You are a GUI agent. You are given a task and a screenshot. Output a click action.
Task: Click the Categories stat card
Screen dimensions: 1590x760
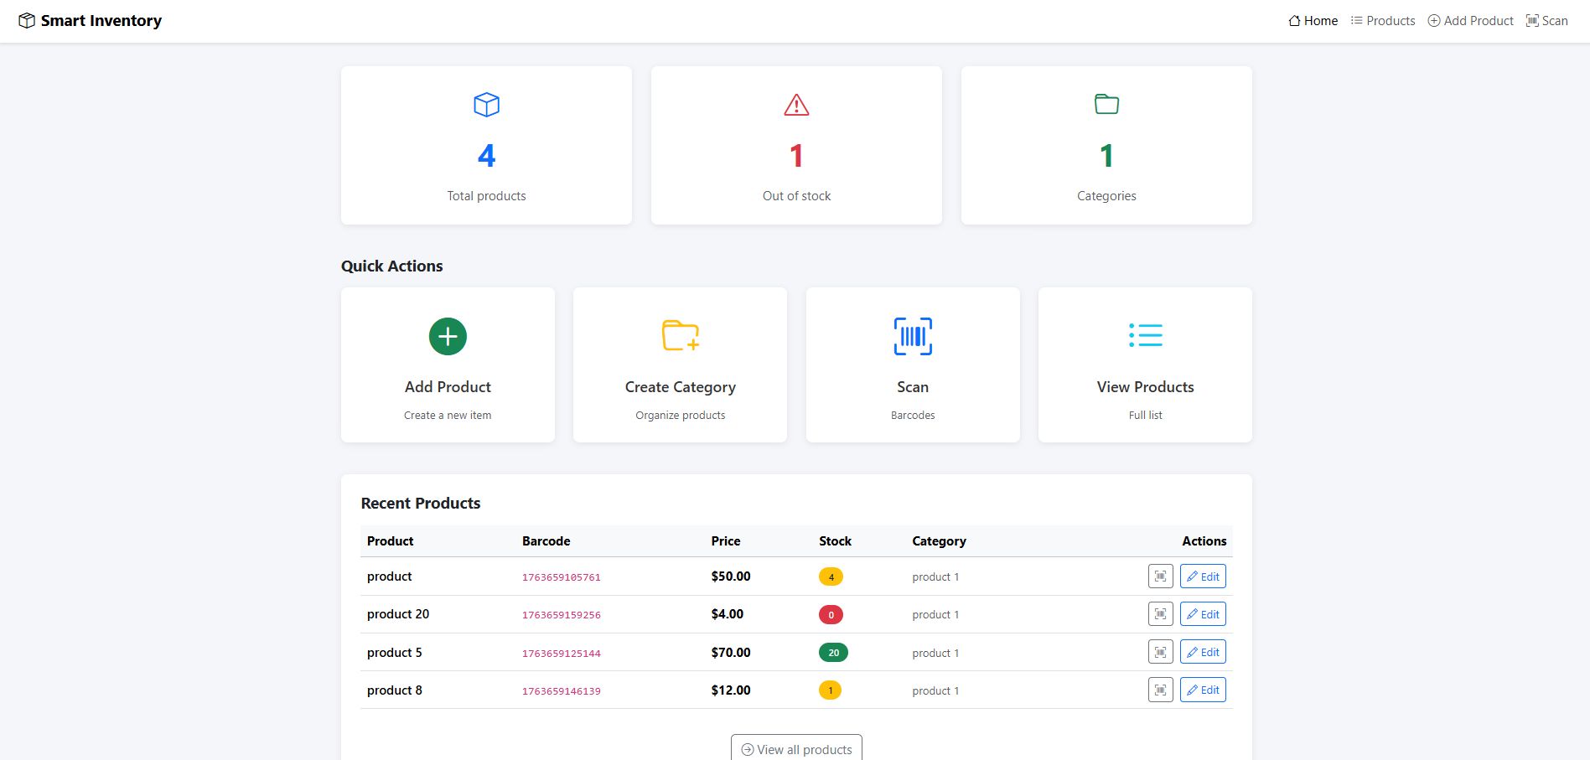coord(1106,145)
